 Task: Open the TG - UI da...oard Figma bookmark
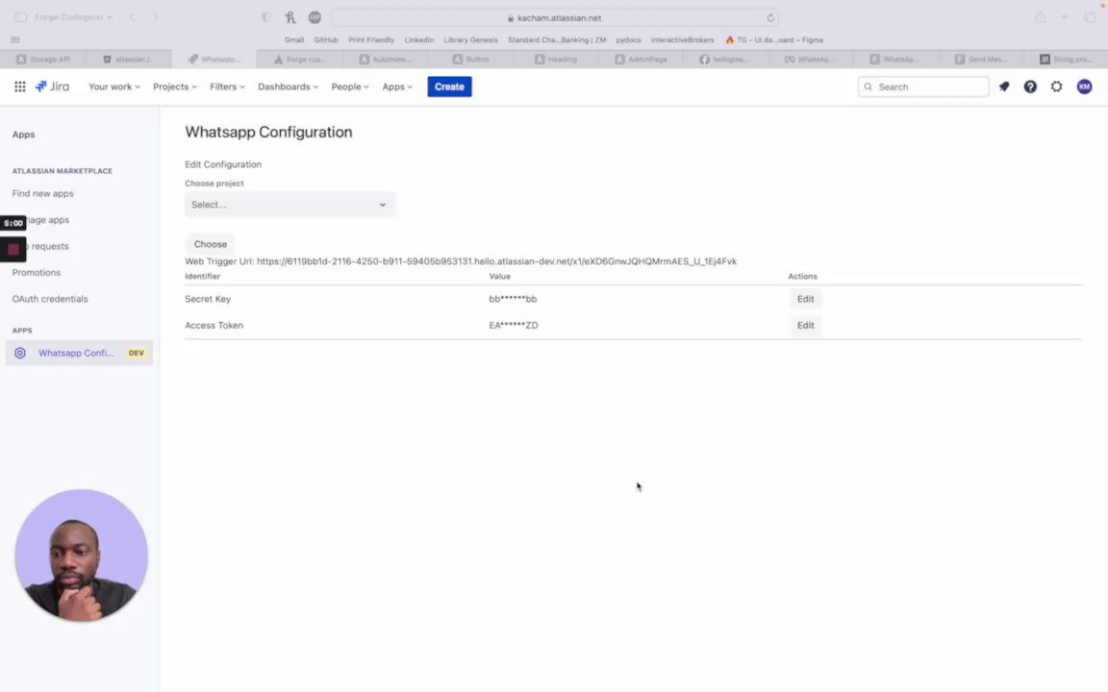coord(773,39)
